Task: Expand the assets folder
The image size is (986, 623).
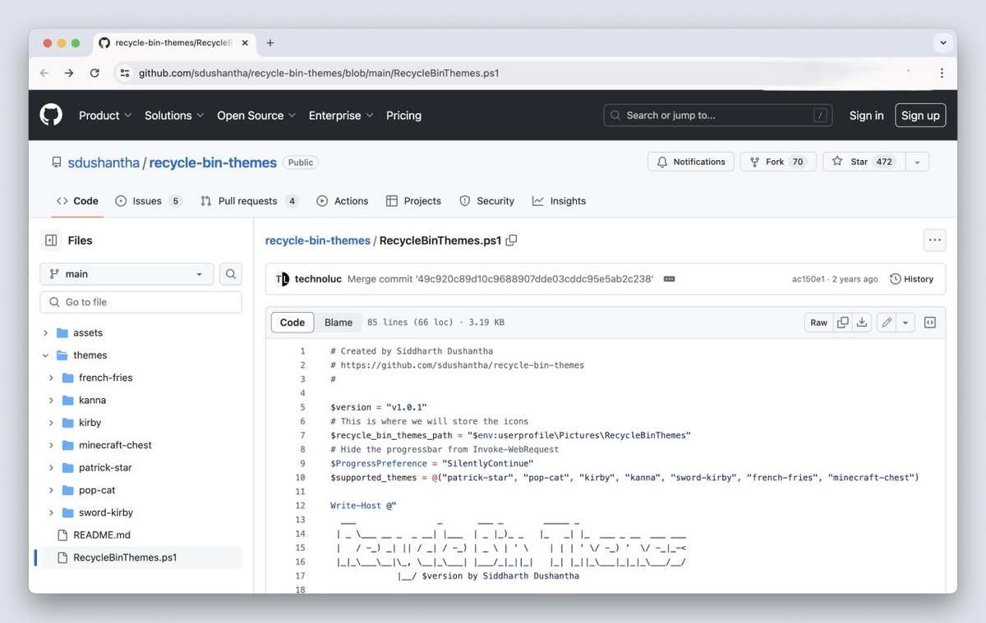Action: click(45, 333)
